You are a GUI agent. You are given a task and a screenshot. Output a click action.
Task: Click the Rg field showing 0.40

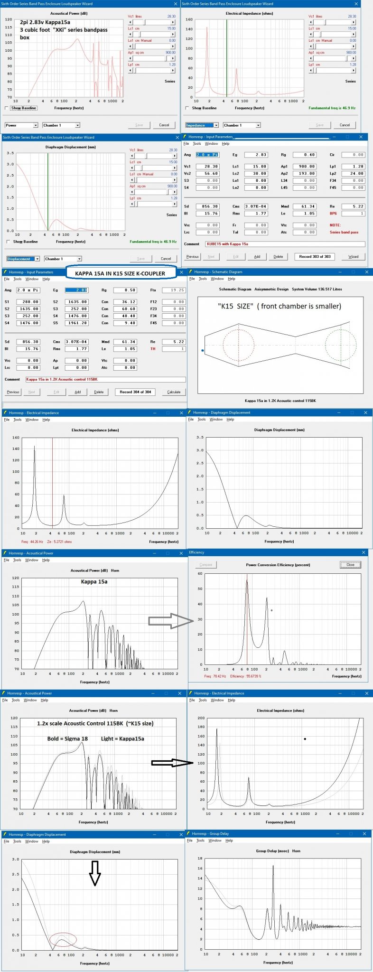click(305, 155)
